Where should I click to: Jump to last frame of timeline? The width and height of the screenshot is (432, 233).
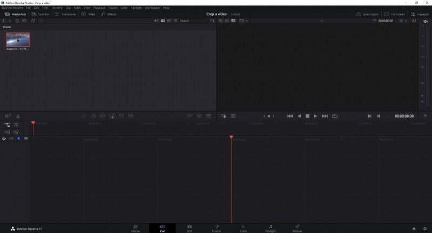(x=325, y=116)
